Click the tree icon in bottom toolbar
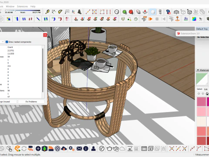Image resolution: width=209 pixels, height=157 pixels. point(44,149)
